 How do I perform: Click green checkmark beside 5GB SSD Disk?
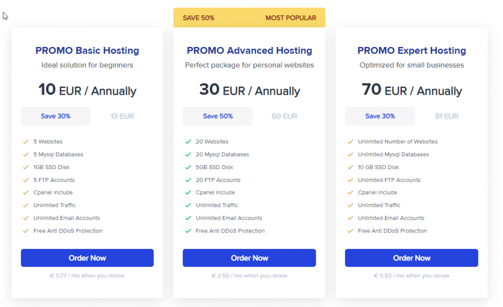188,167
